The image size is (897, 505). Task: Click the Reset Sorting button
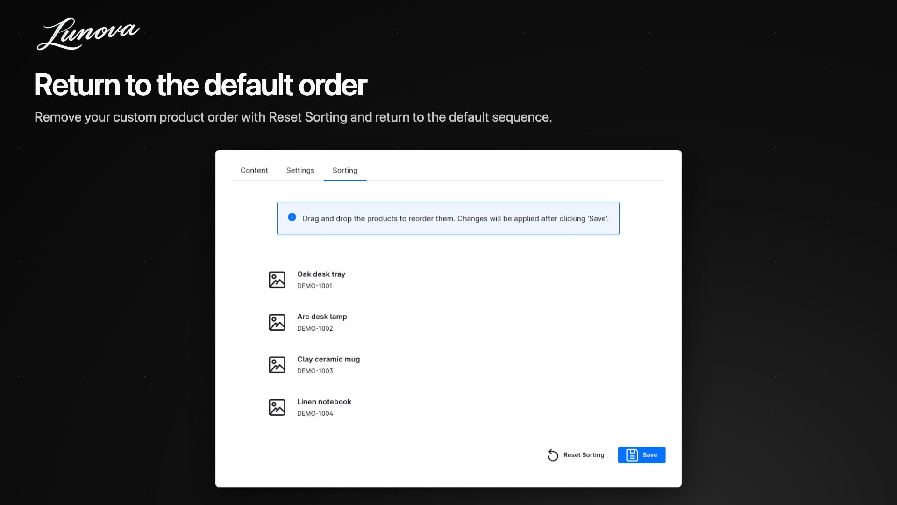(x=576, y=455)
